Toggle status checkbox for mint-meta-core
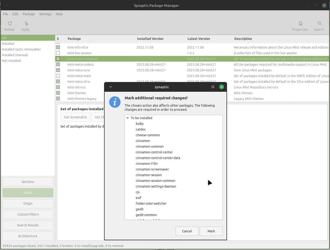 (x=58, y=70)
